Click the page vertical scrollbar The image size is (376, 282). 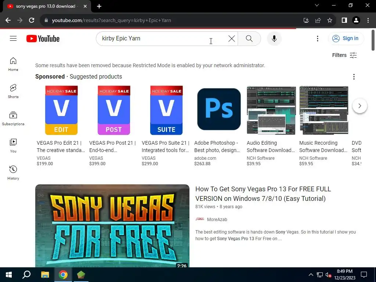pos(373,40)
